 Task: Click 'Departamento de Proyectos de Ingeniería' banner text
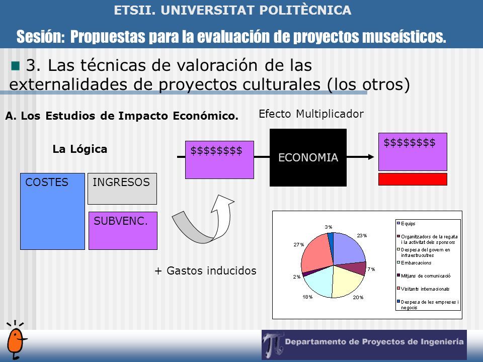tap(374, 342)
